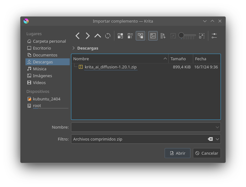Click the Cancelar button
The image size is (246, 187).
tap(207, 153)
